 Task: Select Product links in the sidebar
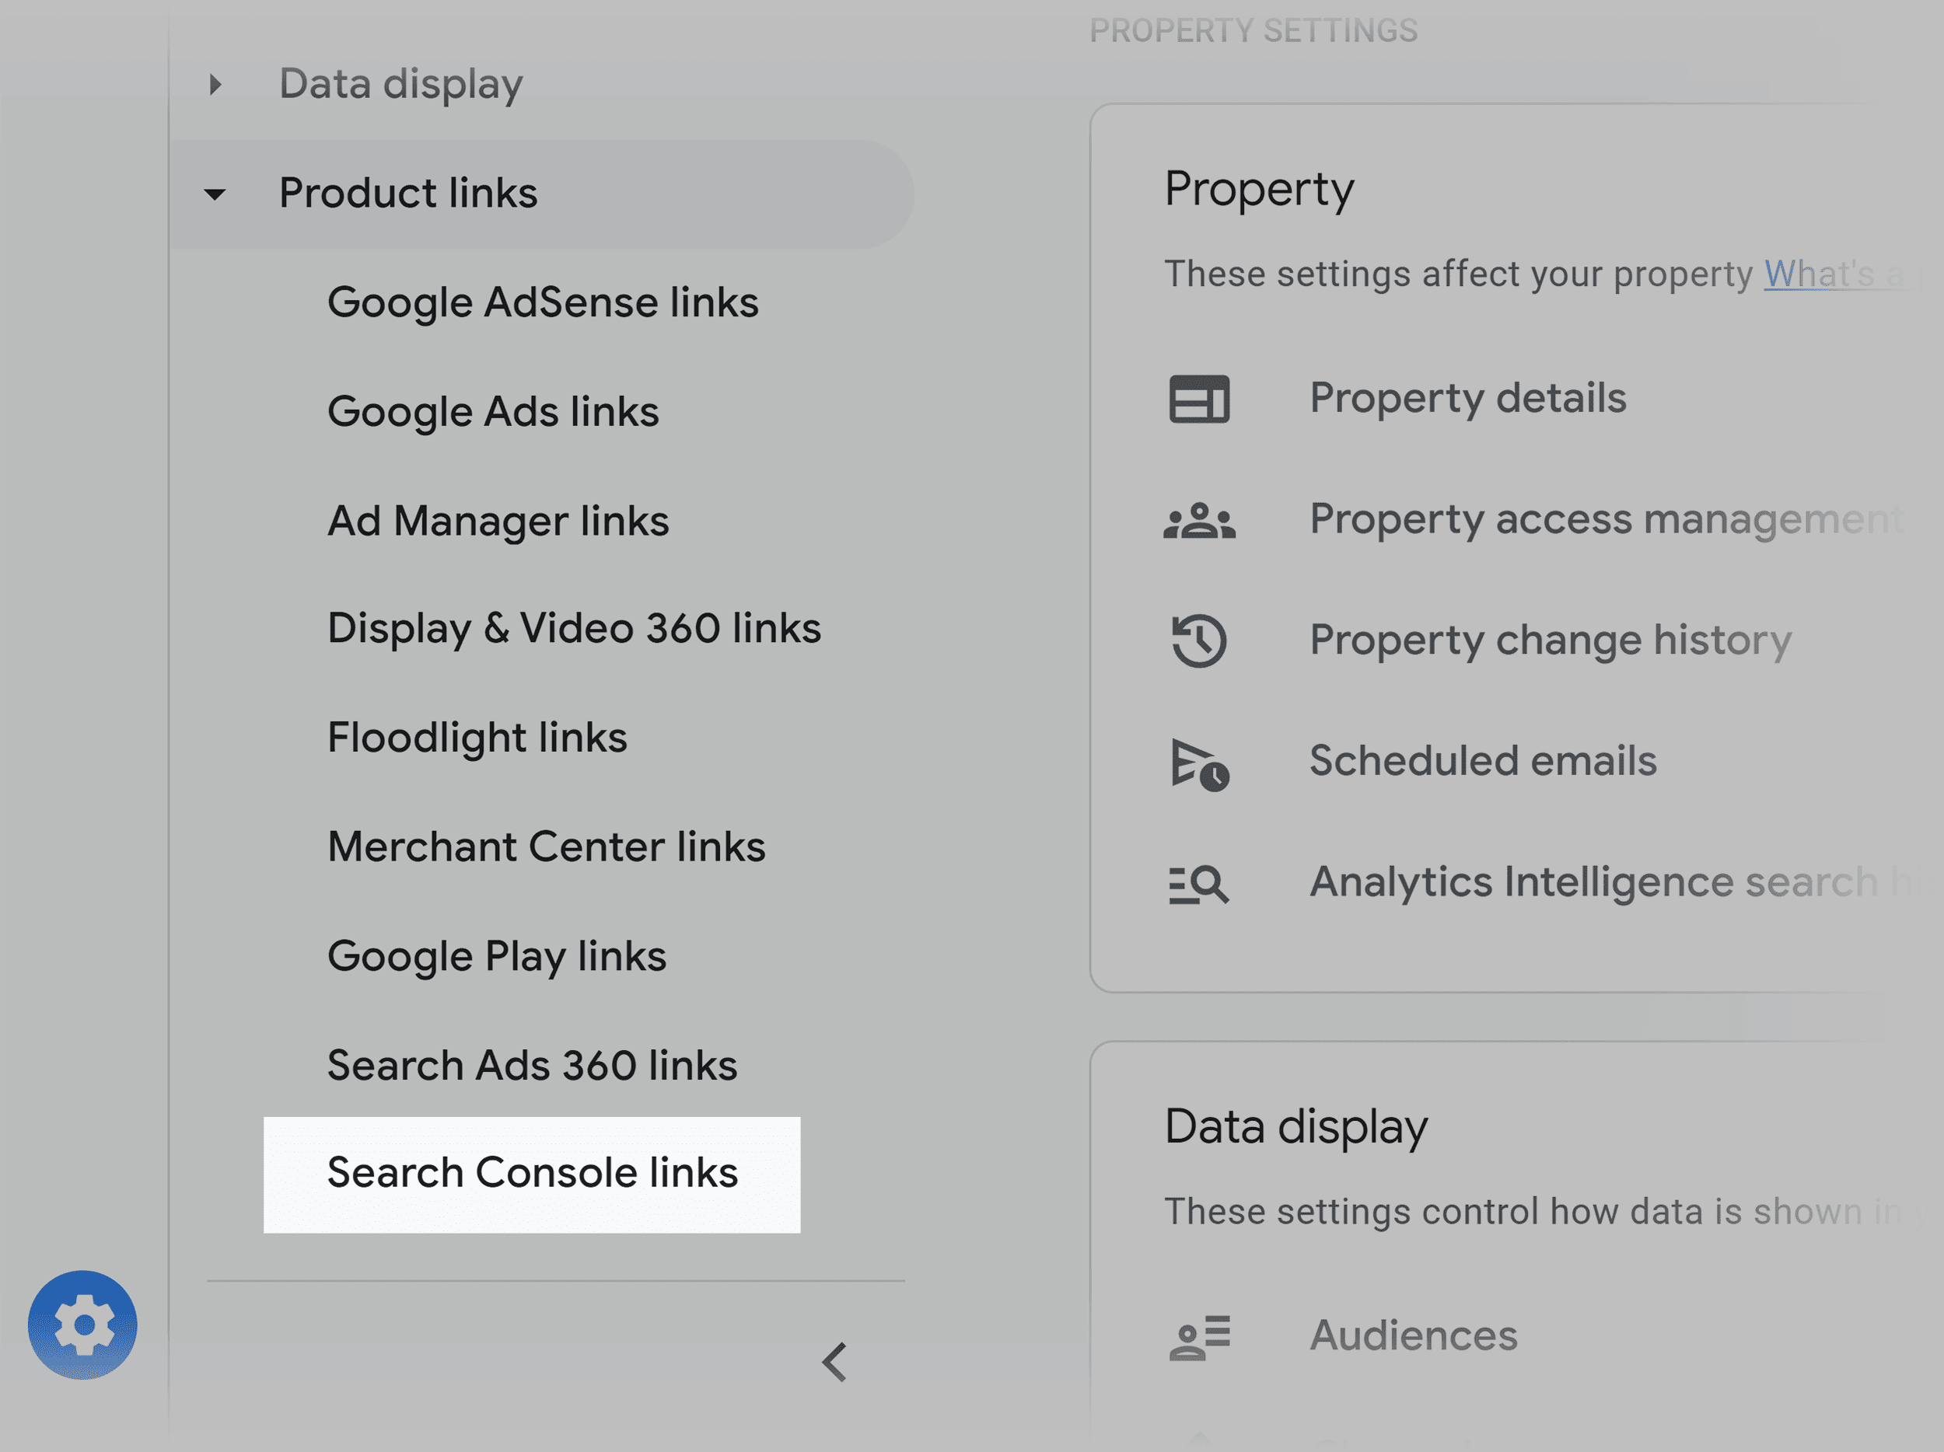click(x=407, y=194)
